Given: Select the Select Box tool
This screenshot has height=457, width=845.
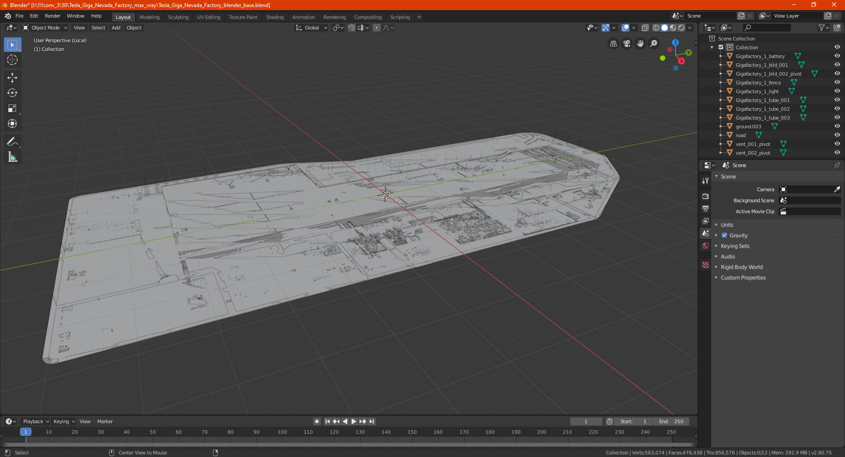Looking at the screenshot, I should 12,45.
